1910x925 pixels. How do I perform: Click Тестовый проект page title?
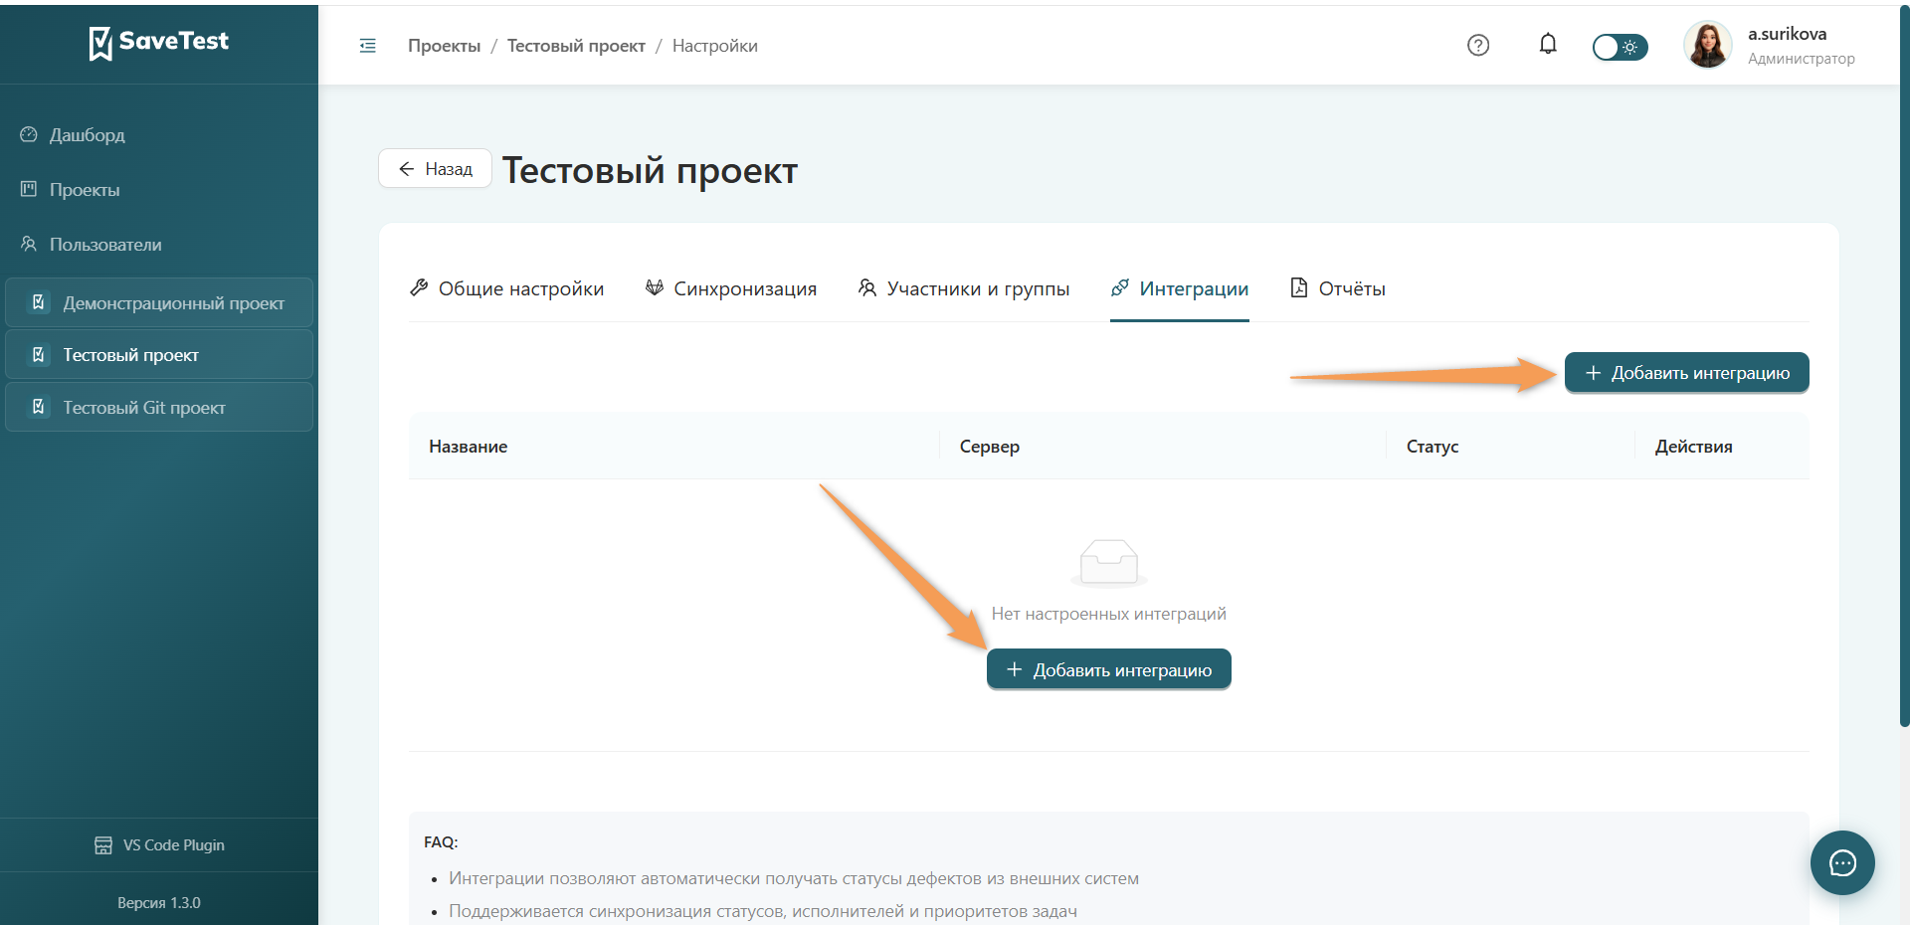point(650,170)
